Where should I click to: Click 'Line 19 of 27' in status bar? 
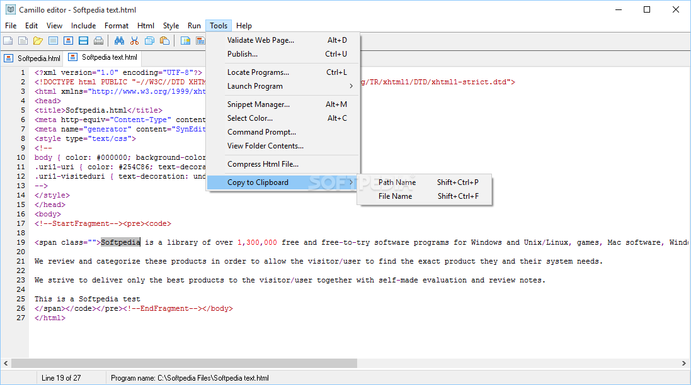tap(61, 378)
